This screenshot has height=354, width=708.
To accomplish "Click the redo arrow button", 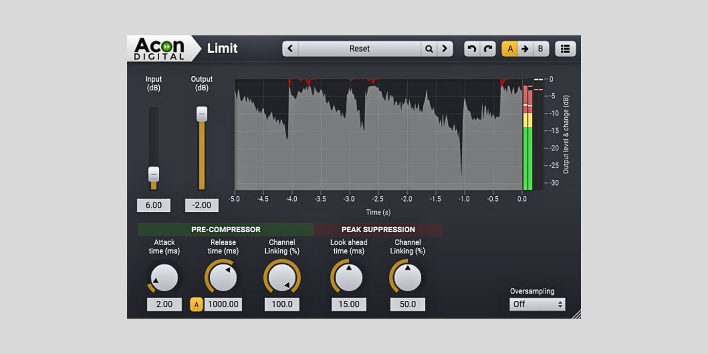I will pyautogui.click(x=488, y=49).
